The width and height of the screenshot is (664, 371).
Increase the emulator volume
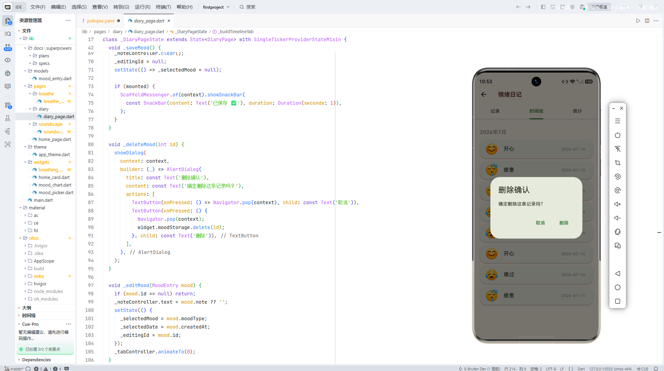tap(618, 204)
